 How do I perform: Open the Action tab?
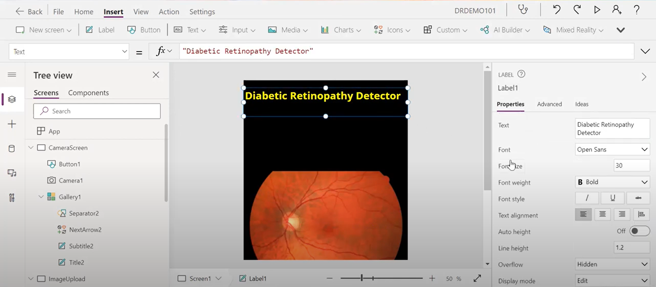[x=169, y=12]
